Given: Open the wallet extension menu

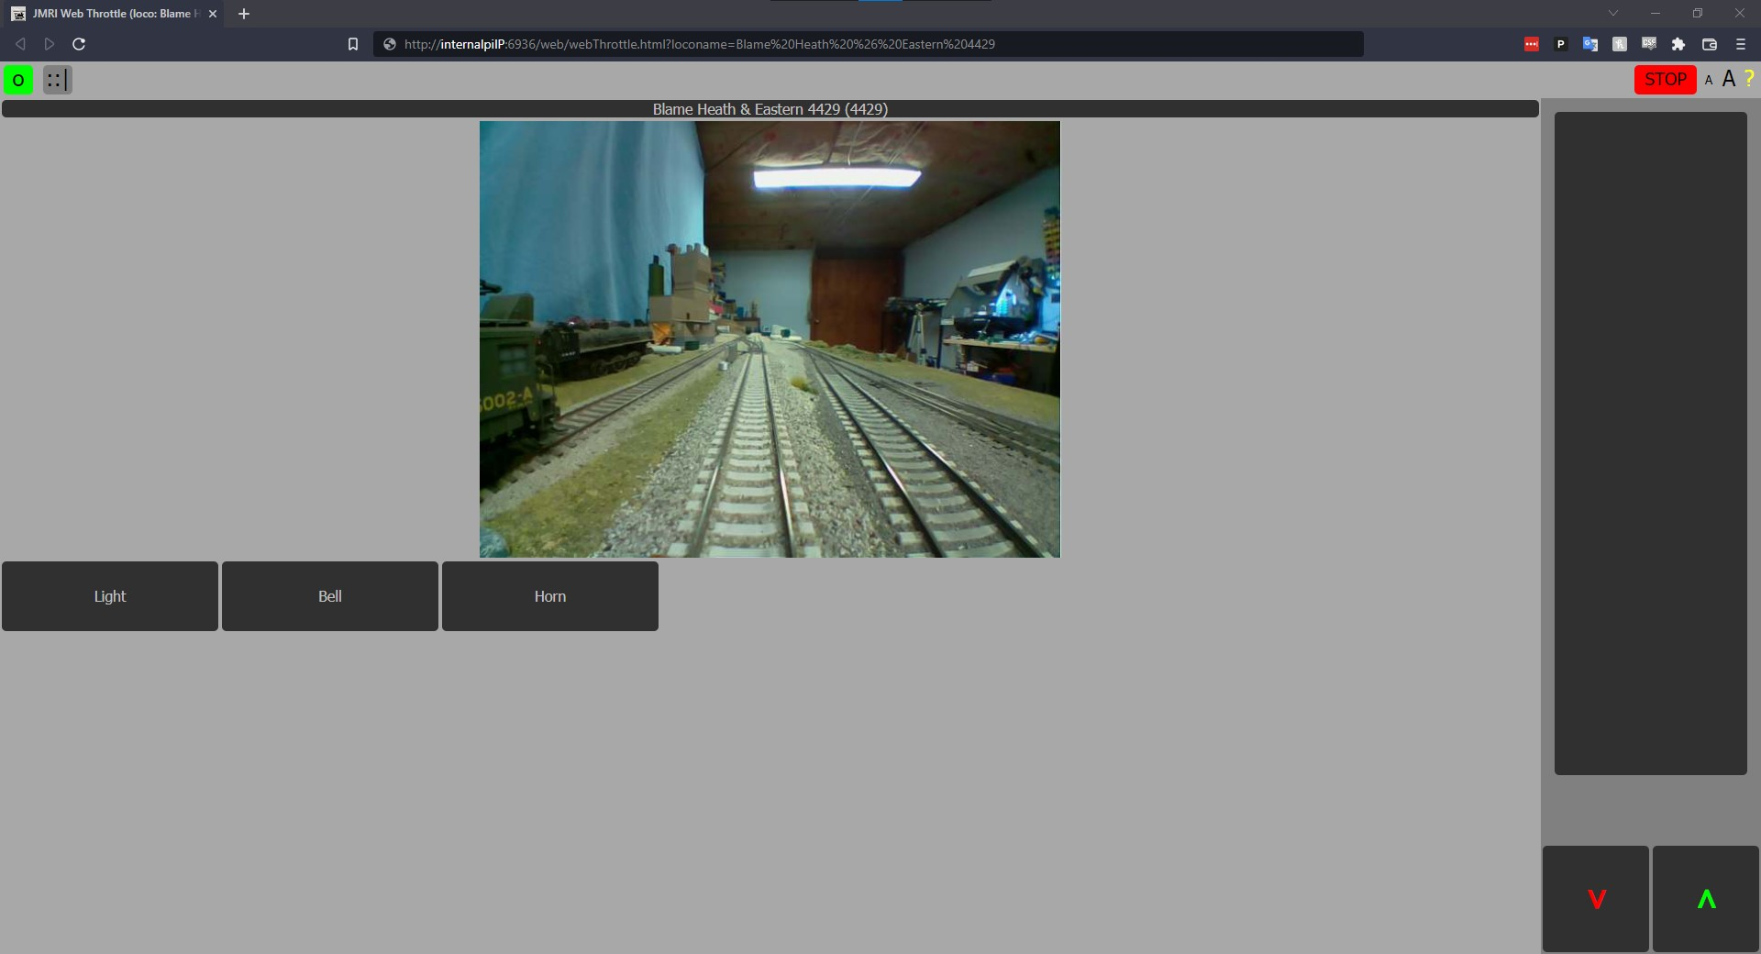Looking at the screenshot, I should tap(1710, 43).
